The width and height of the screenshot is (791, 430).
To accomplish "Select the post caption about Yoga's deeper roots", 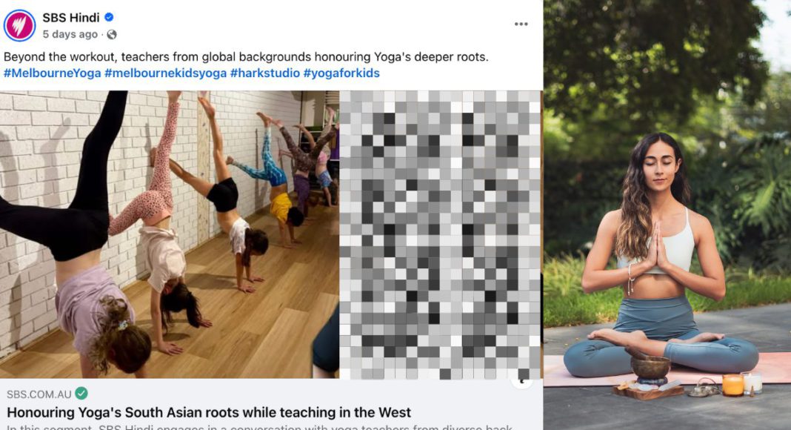I will click(246, 56).
